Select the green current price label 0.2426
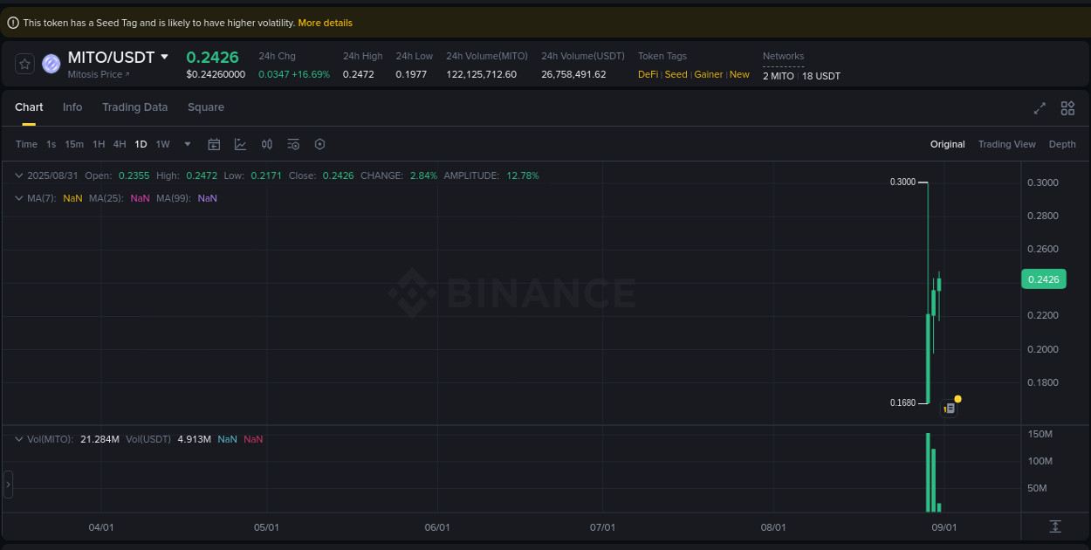 (x=1044, y=278)
